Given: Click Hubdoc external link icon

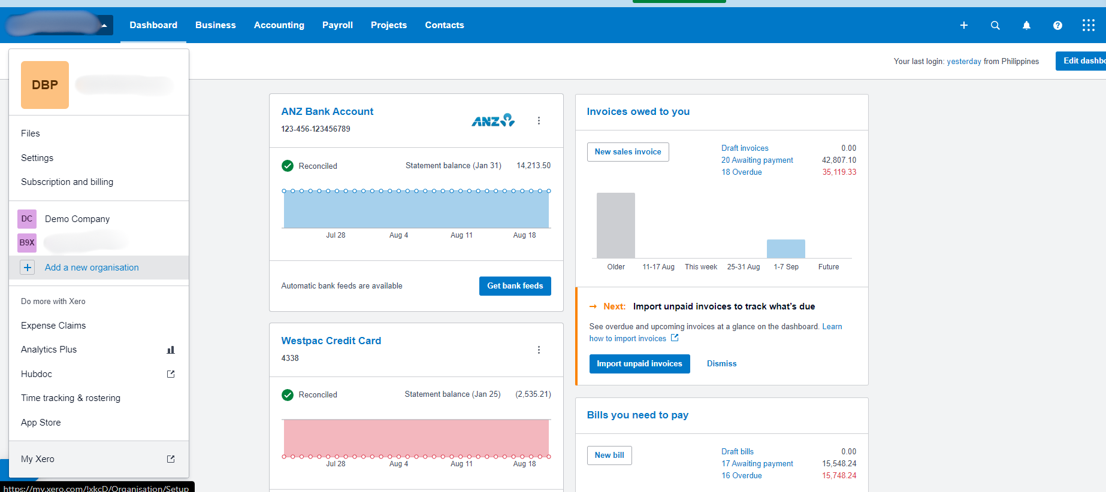Looking at the screenshot, I should click(x=171, y=374).
